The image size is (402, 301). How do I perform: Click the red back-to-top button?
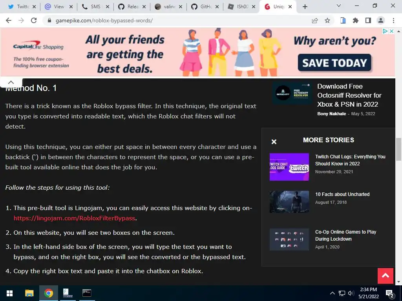click(386, 276)
